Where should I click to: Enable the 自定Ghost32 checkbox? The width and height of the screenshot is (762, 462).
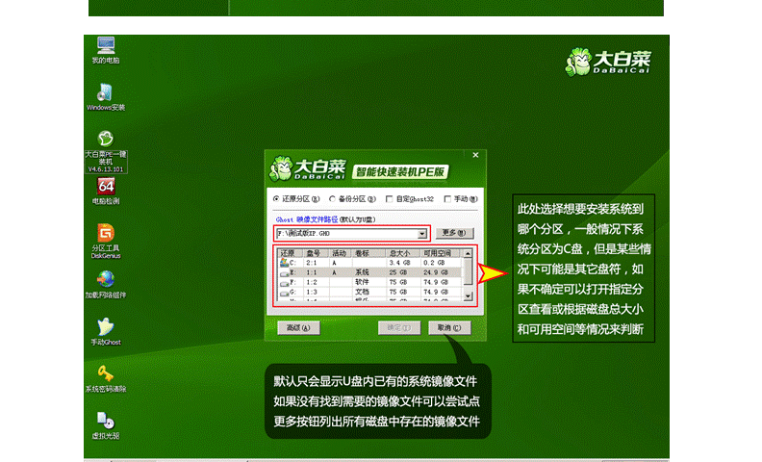(x=389, y=199)
